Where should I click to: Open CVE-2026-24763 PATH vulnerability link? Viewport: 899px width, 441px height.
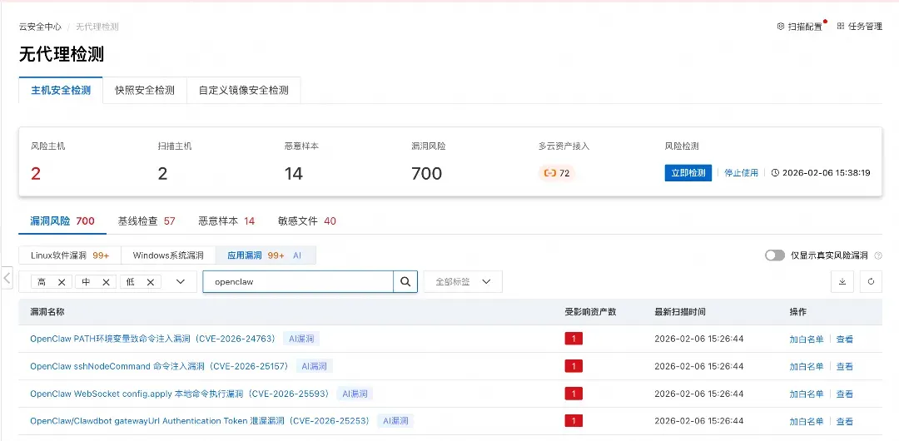coord(153,339)
